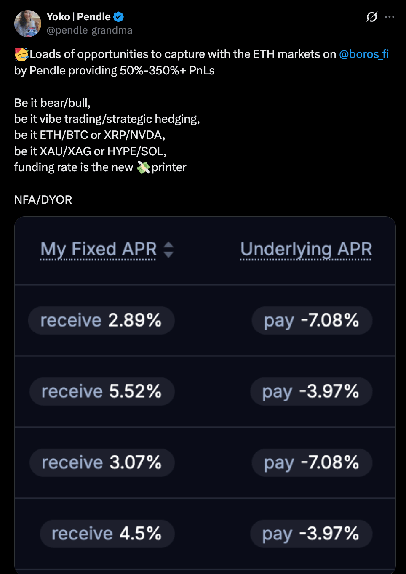The image size is (406, 574).
Task: Open the @boros_fi mention link
Action: 364,54
